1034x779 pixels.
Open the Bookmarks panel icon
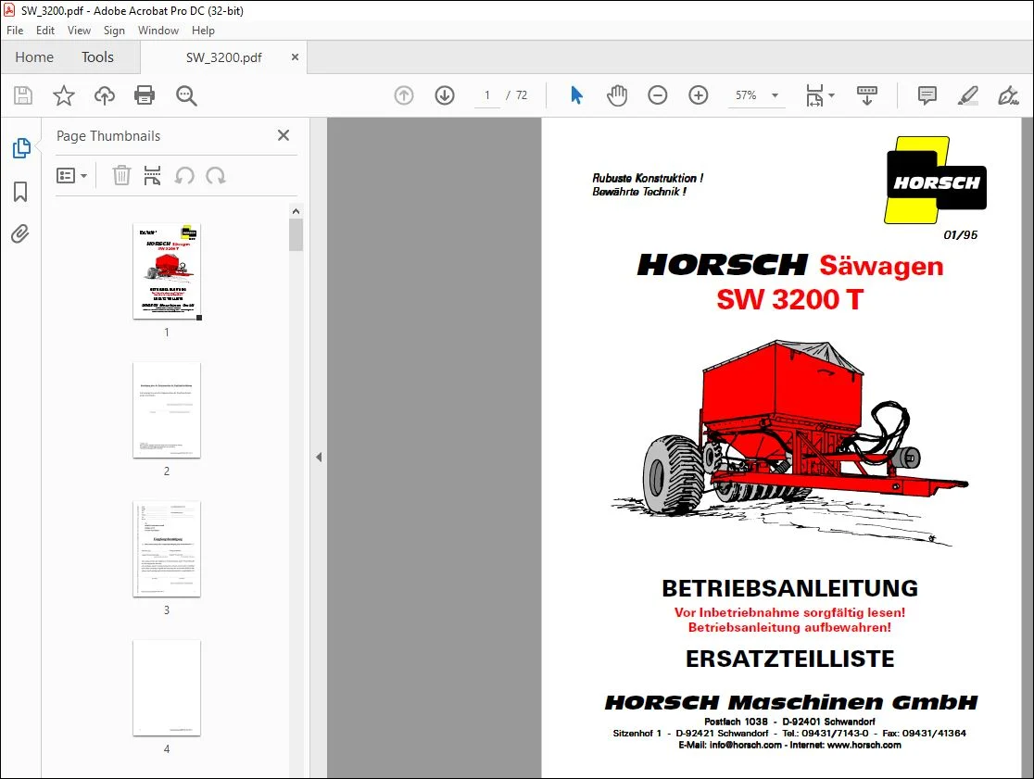20,192
